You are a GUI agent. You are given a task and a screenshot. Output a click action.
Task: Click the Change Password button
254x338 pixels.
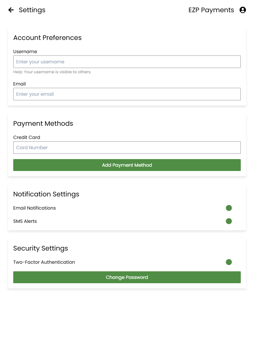point(127,277)
